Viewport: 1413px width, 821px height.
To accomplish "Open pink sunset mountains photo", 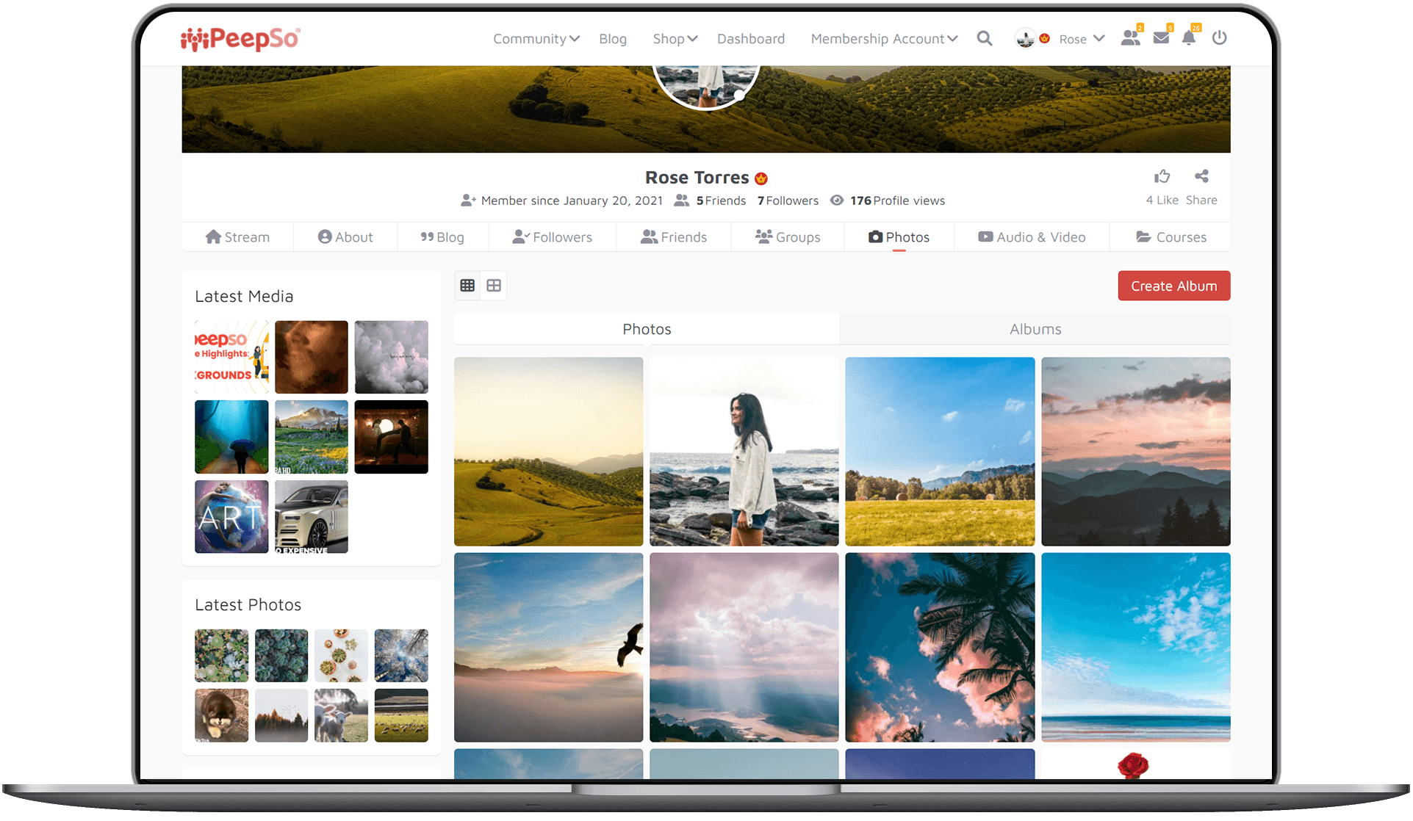I will (x=1136, y=452).
